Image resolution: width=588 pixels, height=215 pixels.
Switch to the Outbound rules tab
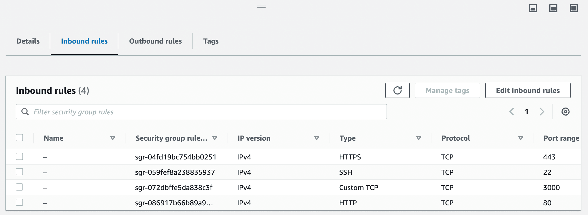[x=155, y=41]
